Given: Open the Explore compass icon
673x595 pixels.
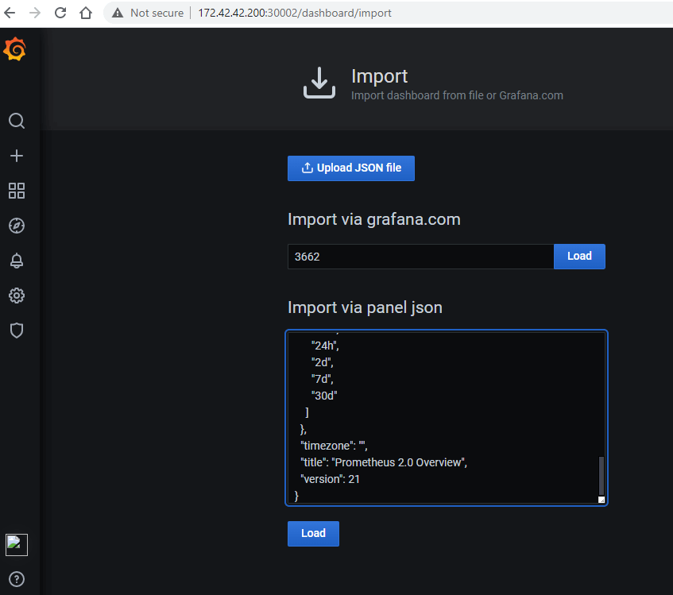Looking at the screenshot, I should click(x=17, y=226).
